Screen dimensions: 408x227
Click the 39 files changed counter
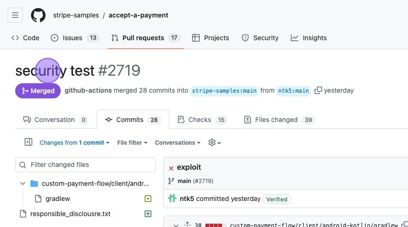[x=308, y=120]
